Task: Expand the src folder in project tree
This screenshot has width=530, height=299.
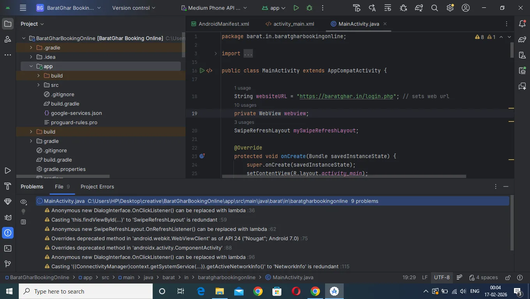Action: pyautogui.click(x=39, y=85)
